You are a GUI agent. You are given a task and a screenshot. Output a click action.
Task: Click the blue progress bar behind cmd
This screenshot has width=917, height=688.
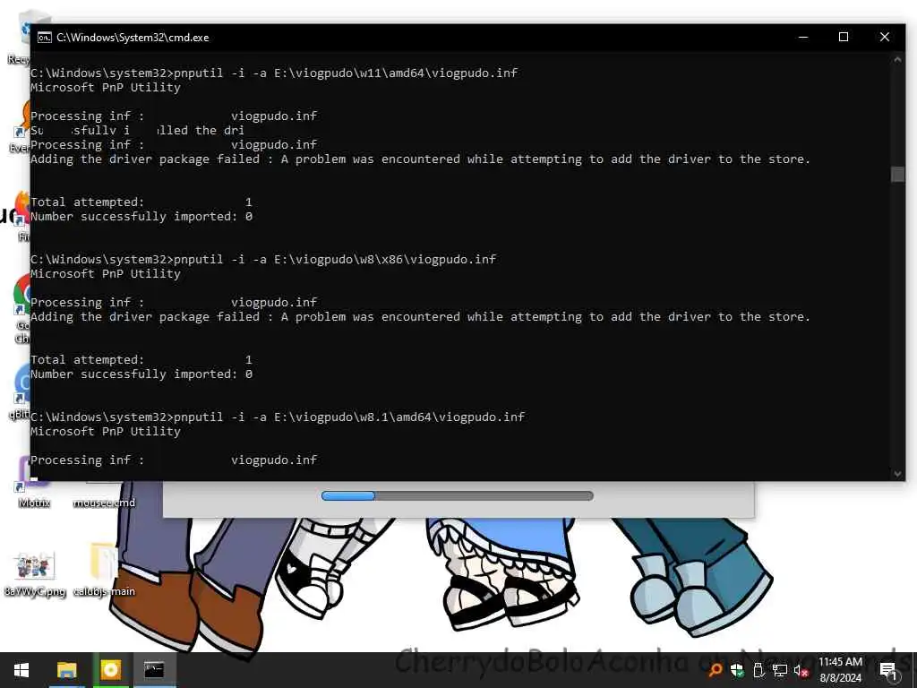point(458,495)
